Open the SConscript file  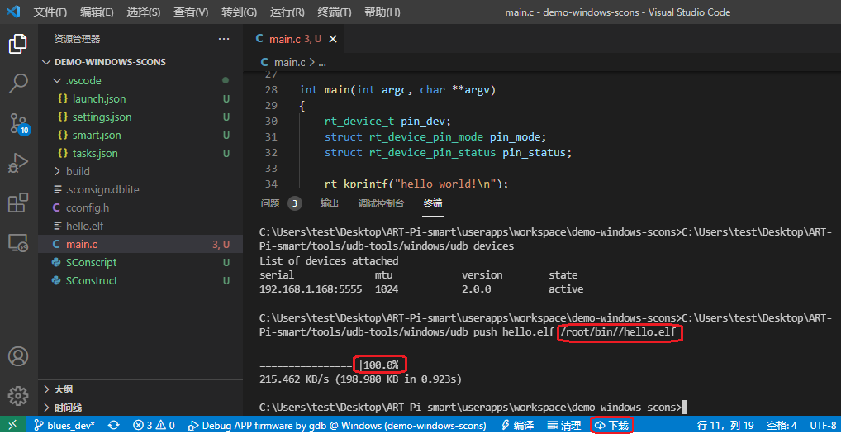[x=91, y=262]
